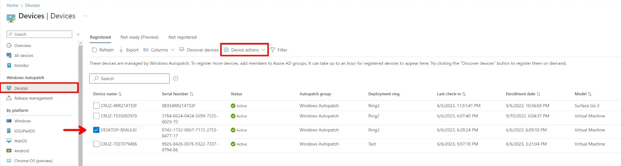Uncheck the DESKTOP-80AULKI checkbox

96,130
